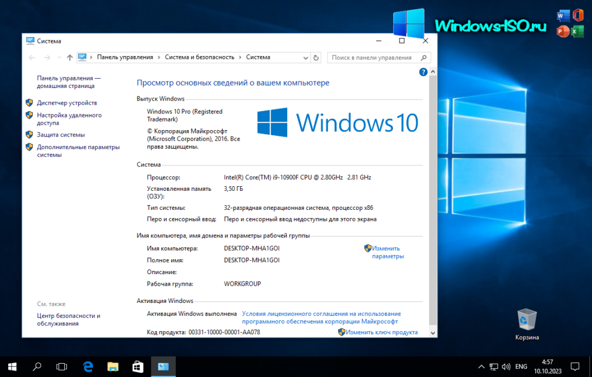
Task: Open recent locations dropdown chevron
Action: pos(60,57)
